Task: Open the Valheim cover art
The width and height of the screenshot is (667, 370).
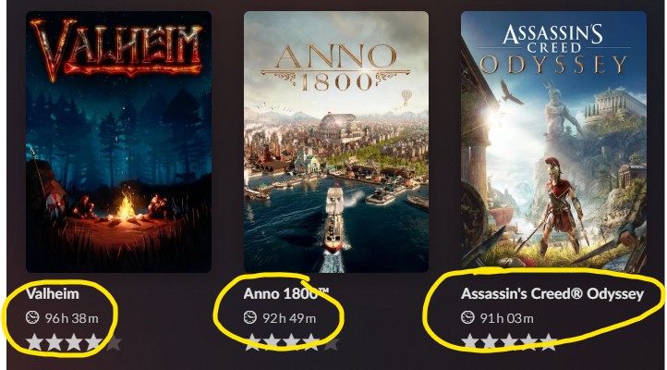Action: click(118, 142)
